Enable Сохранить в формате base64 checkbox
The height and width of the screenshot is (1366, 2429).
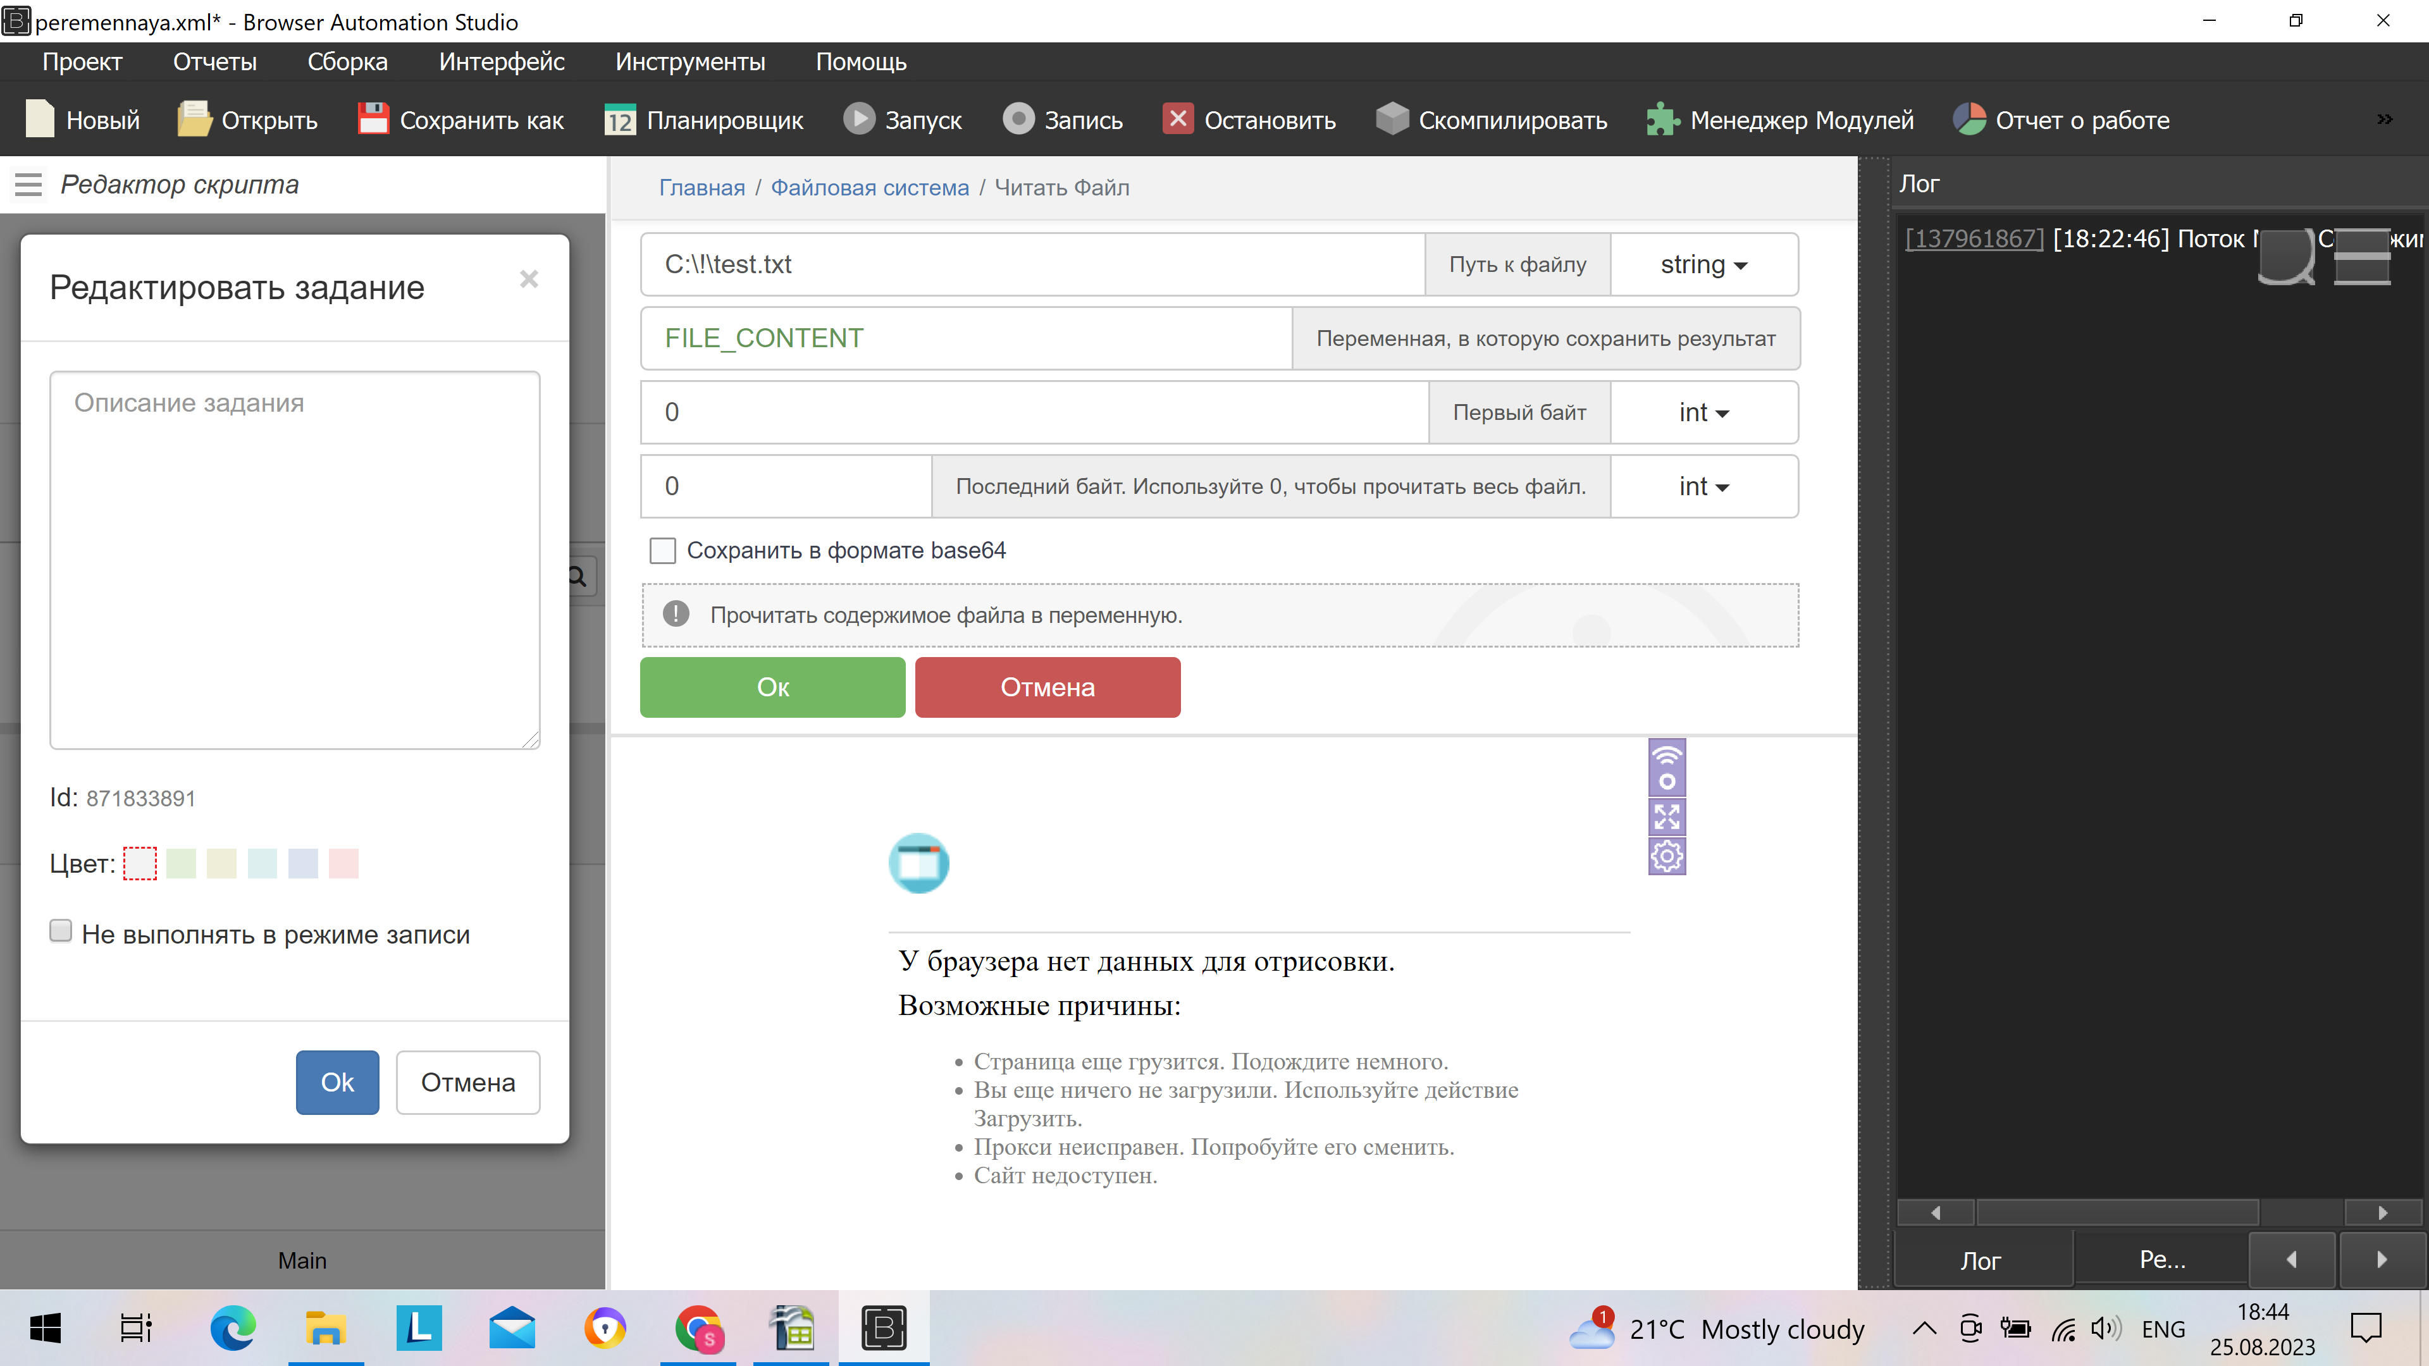(x=663, y=551)
